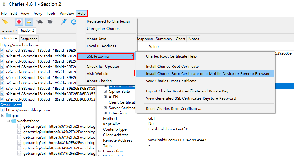Select the Sequence view tab
The width and height of the screenshot is (294, 156).
[29, 39]
